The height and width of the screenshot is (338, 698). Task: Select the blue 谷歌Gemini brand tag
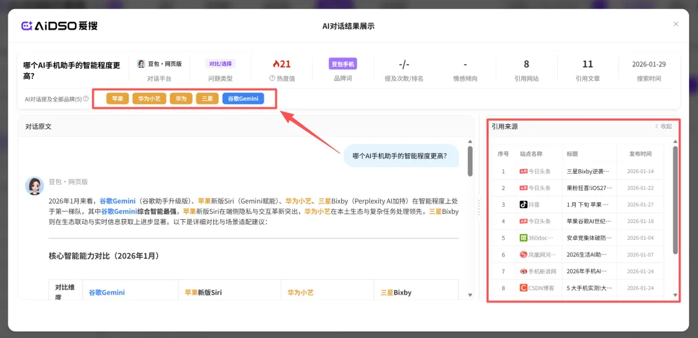click(x=243, y=98)
